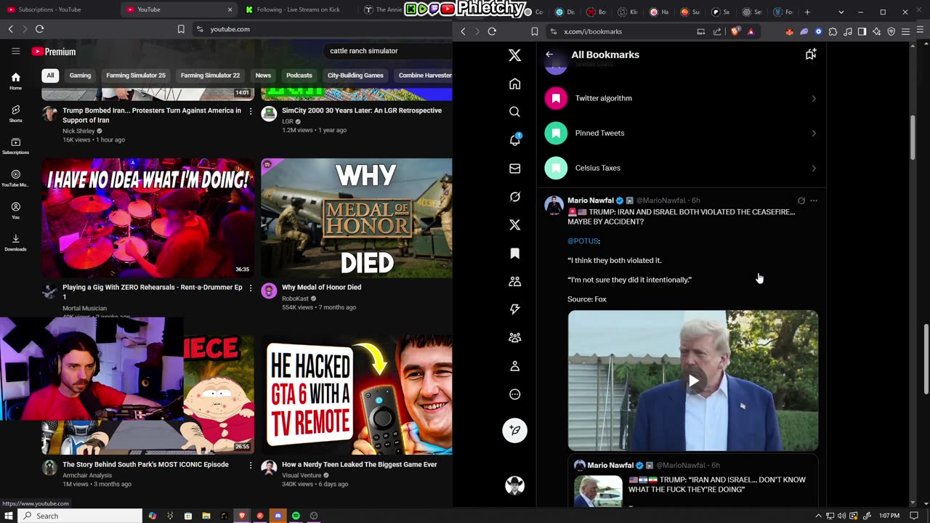Open X Notifications bell
Viewport: 930px width, 523px height.
coord(514,140)
